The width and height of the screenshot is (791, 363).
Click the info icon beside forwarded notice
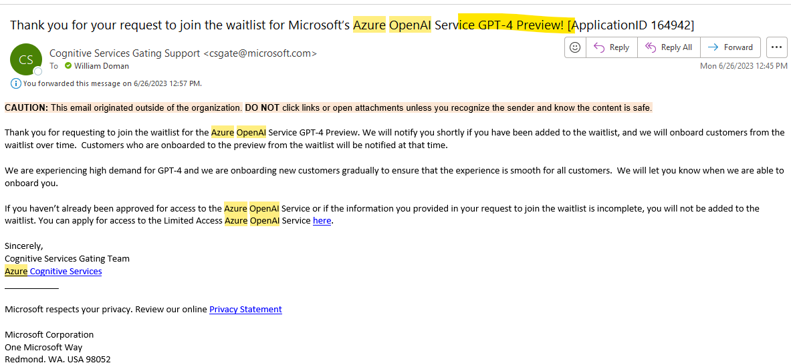pyautogui.click(x=15, y=83)
